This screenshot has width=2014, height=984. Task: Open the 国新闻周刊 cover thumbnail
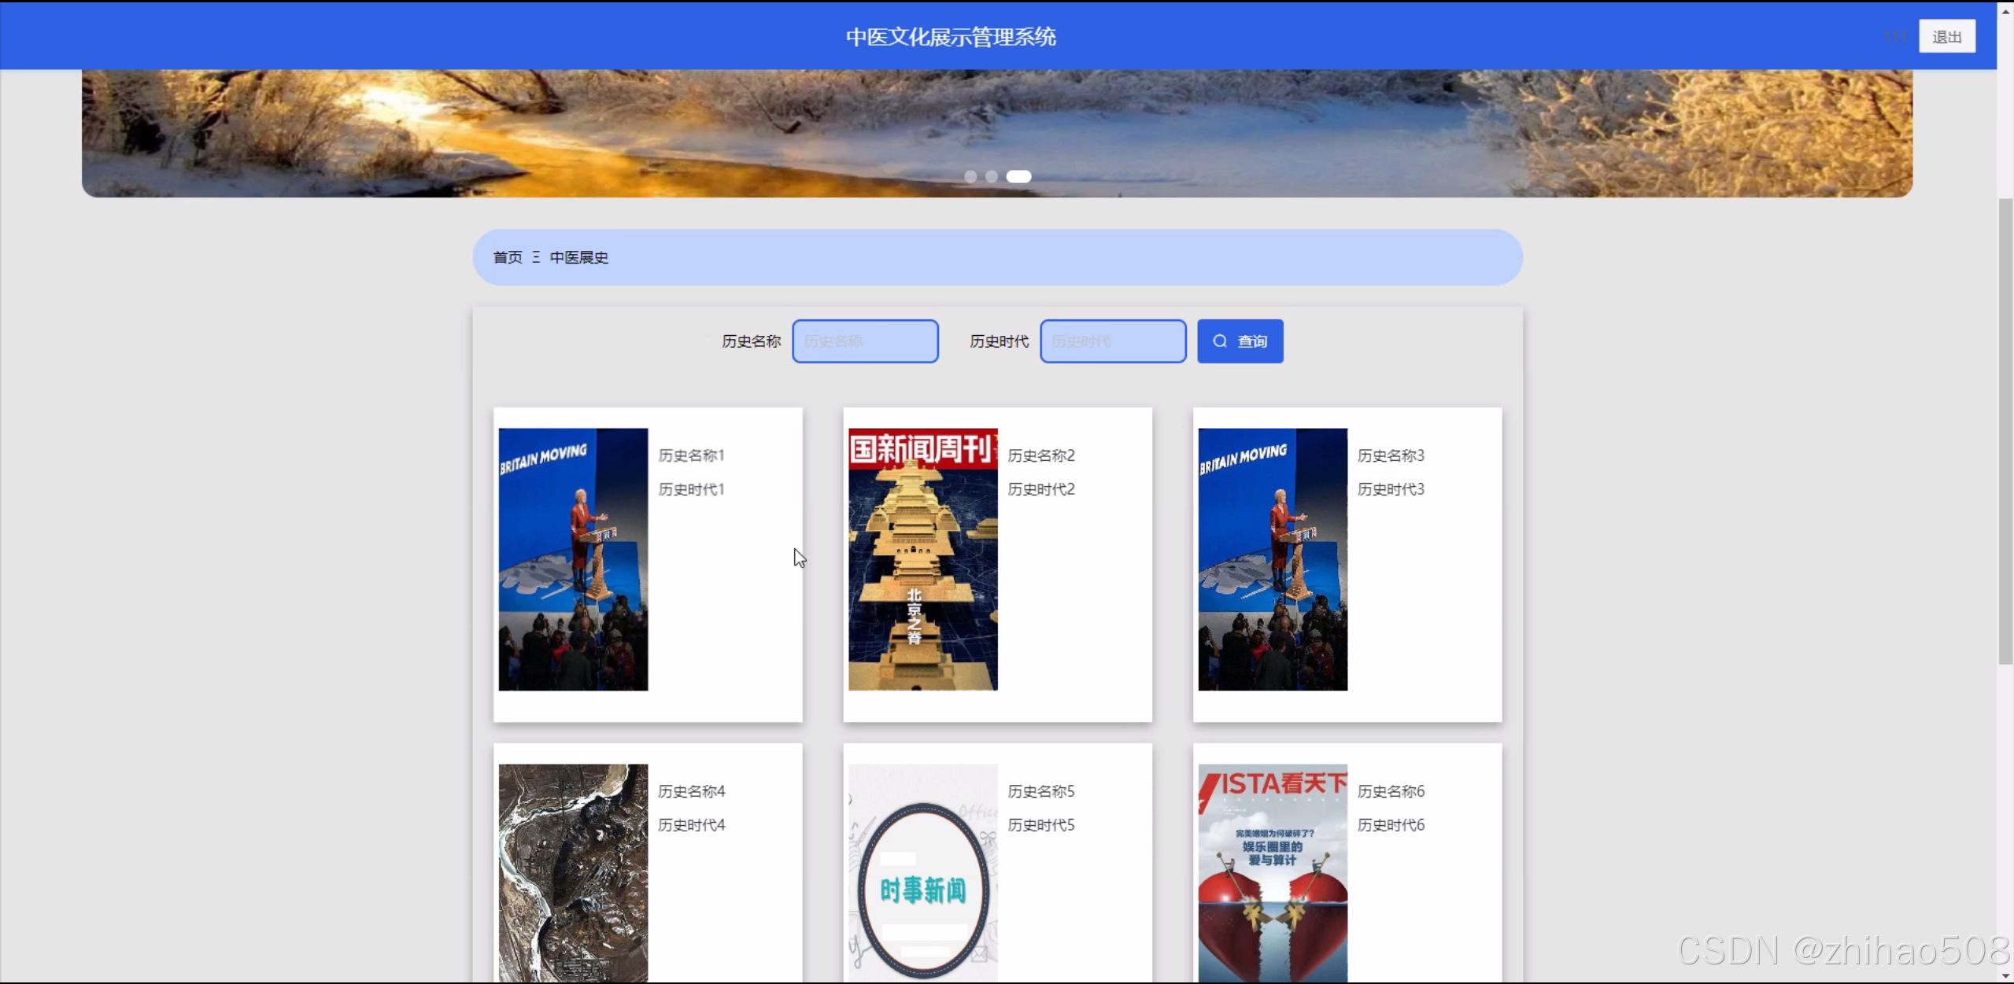coord(922,559)
